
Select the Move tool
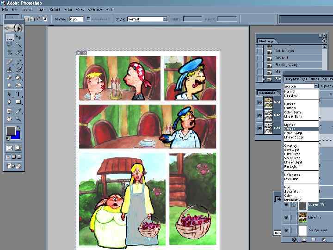pos(18,37)
